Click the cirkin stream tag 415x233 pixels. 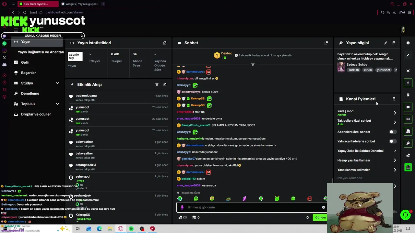[368, 70]
